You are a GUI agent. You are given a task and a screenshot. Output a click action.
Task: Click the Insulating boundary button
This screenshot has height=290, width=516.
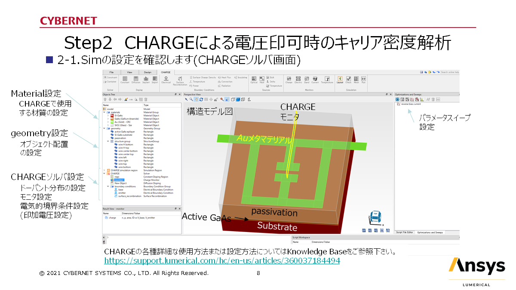241,77
